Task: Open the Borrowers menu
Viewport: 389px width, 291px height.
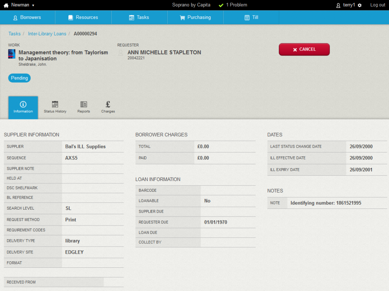Action: 27,17
